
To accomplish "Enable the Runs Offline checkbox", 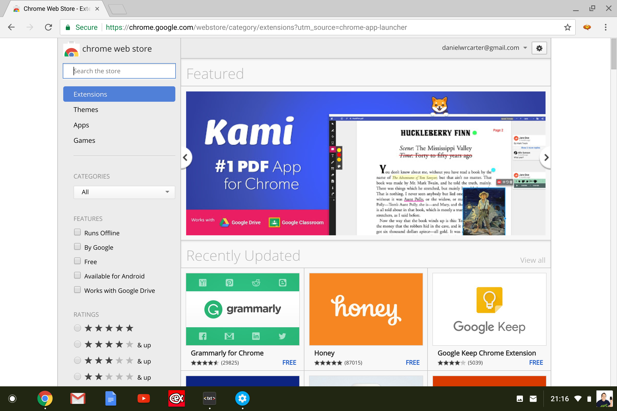I will coord(77,232).
